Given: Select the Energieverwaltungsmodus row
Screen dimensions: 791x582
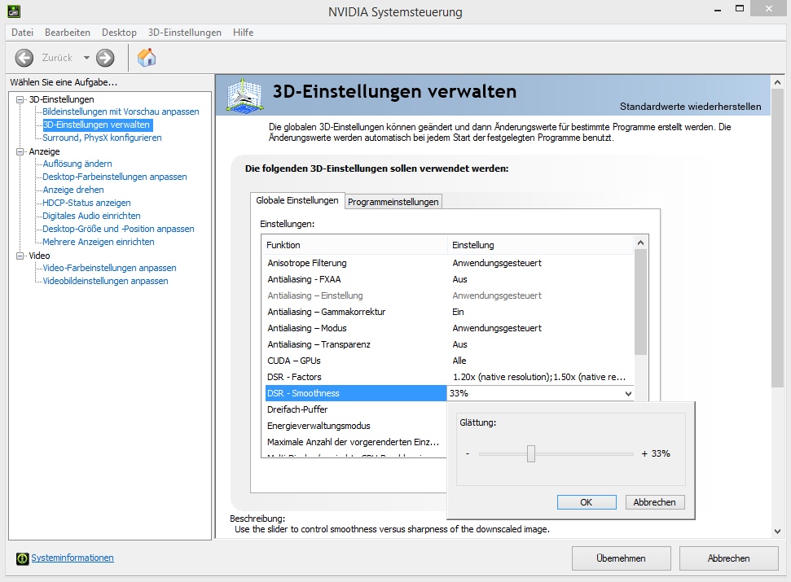Looking at the screenshot, I should [356, 426].
